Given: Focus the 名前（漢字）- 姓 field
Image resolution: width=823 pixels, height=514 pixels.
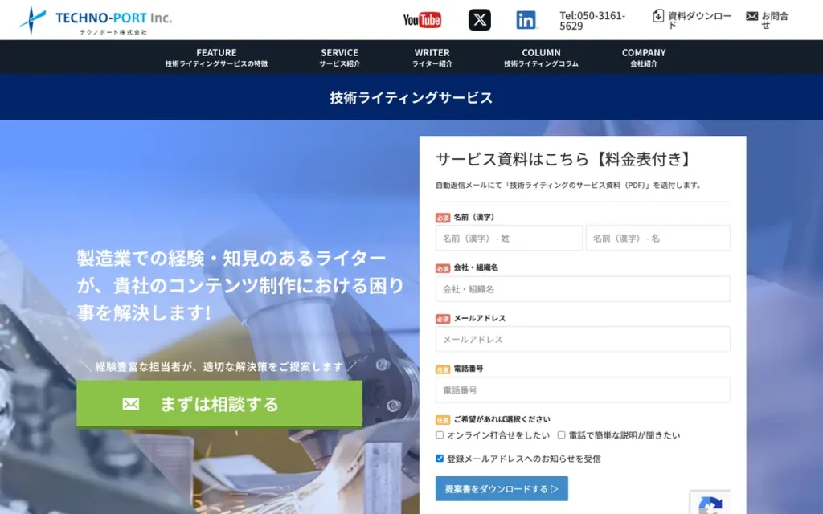Looking at the screenshot, I should [x=509, y=238].
